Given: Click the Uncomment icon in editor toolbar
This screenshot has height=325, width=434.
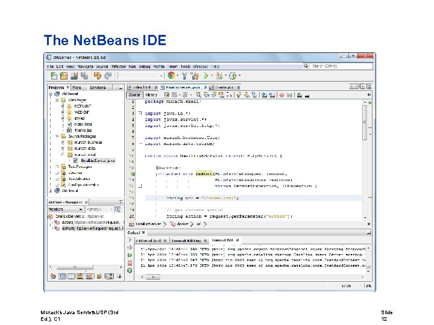Looking at the screenshot, I should click(x=307, y=95).
